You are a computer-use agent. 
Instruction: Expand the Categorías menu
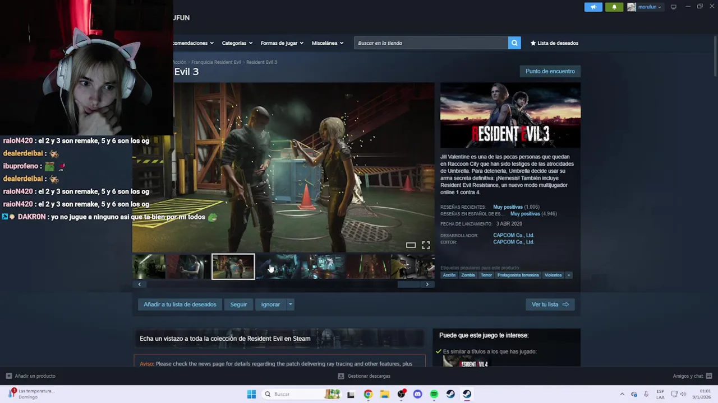[237, 43]
